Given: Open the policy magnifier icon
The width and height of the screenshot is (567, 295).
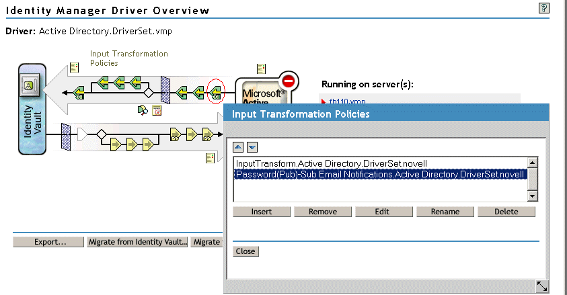Looking at the screenshot, I should pyautogui.click(x=143, y=110).
